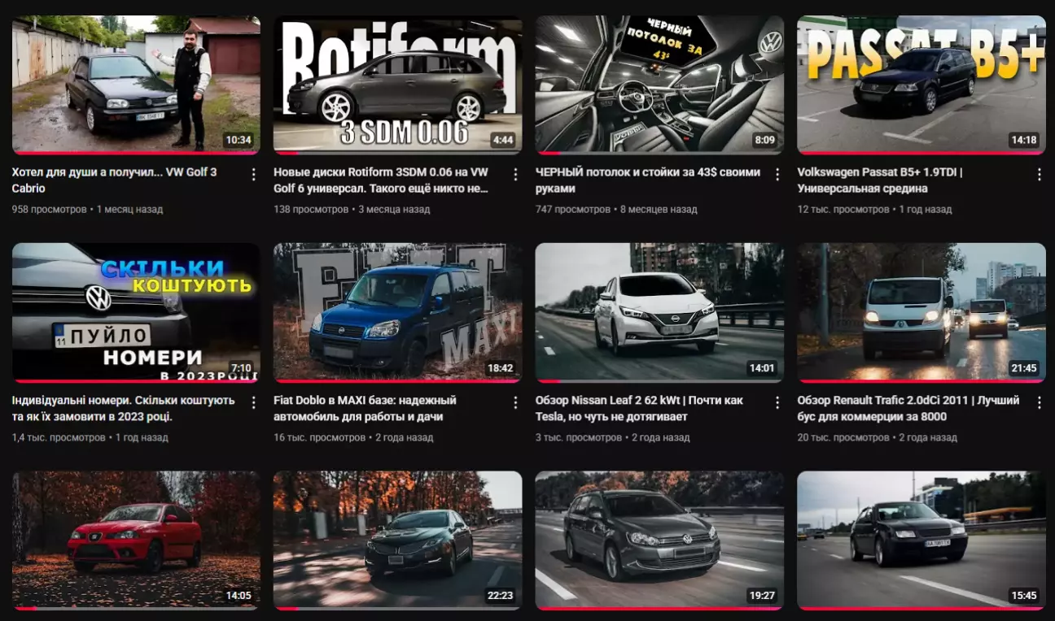This screenshot has height=621, width=1055.
Task: Play the black ceiling for 43$ thumbnail
Action: (659, 85)
